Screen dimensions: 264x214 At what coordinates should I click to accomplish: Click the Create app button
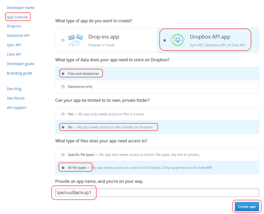coord(247,206)
